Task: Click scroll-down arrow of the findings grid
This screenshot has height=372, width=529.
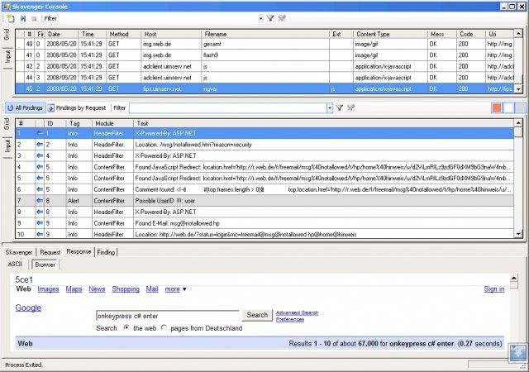Action: click(518, 234)
